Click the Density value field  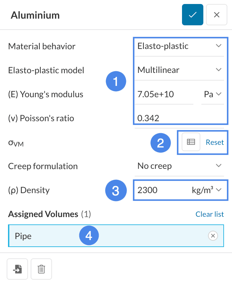(157, 190)
